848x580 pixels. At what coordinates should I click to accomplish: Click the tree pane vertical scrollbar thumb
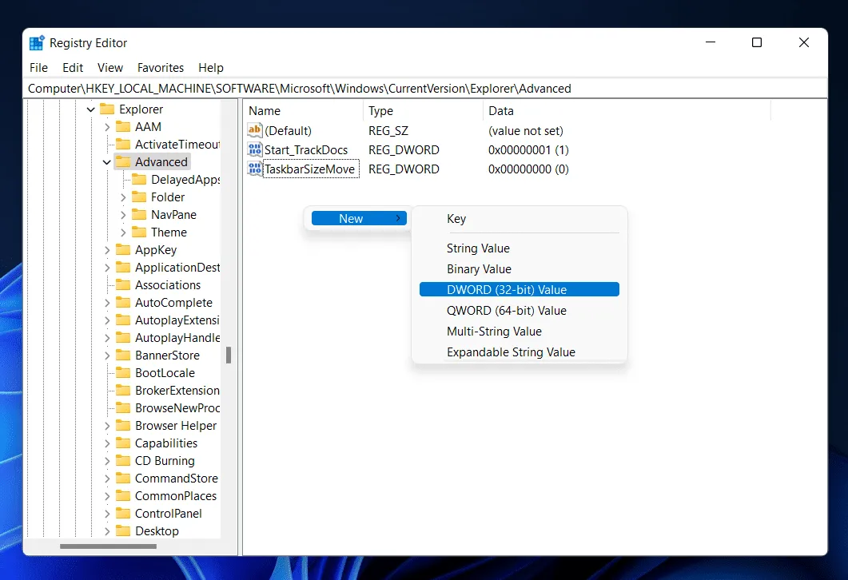pyautogui.click(x=229, y=356)
